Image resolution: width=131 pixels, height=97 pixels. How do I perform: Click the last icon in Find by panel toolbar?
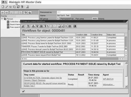[x=30, y=13]
